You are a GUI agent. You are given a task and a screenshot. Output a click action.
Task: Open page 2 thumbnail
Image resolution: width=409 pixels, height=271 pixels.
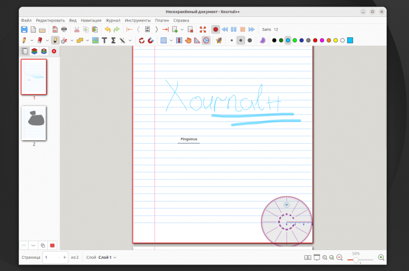pyautogui.click(x=34, y=123)
